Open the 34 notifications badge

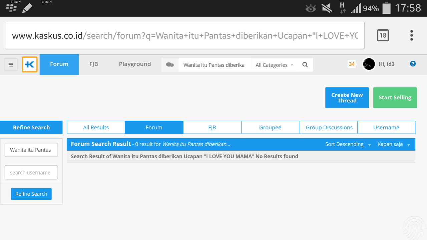352,64
